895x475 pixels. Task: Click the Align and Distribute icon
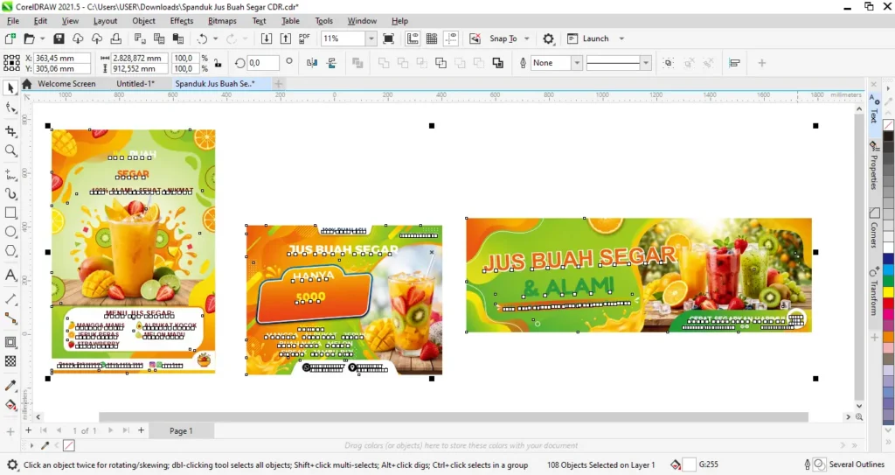[x=734, y=63]
